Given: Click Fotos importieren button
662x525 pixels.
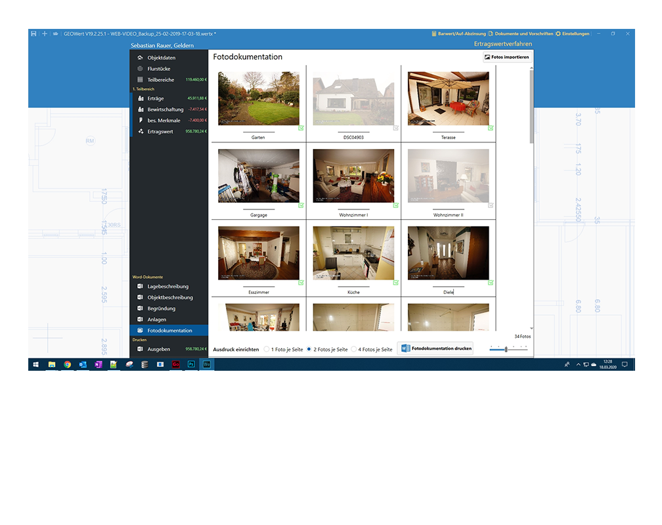Looking at the screenshot, I should tap(506, 57).
